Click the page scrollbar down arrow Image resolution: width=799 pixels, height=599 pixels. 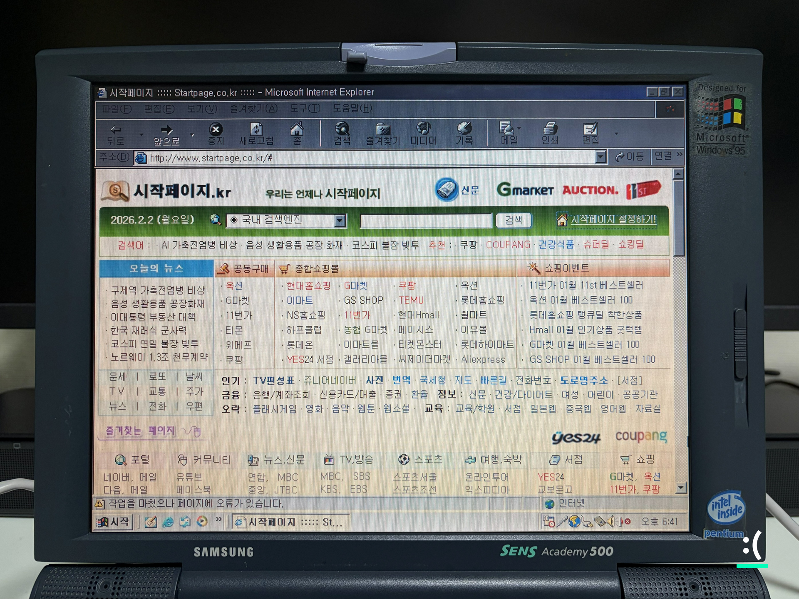[x=680, y=487]
